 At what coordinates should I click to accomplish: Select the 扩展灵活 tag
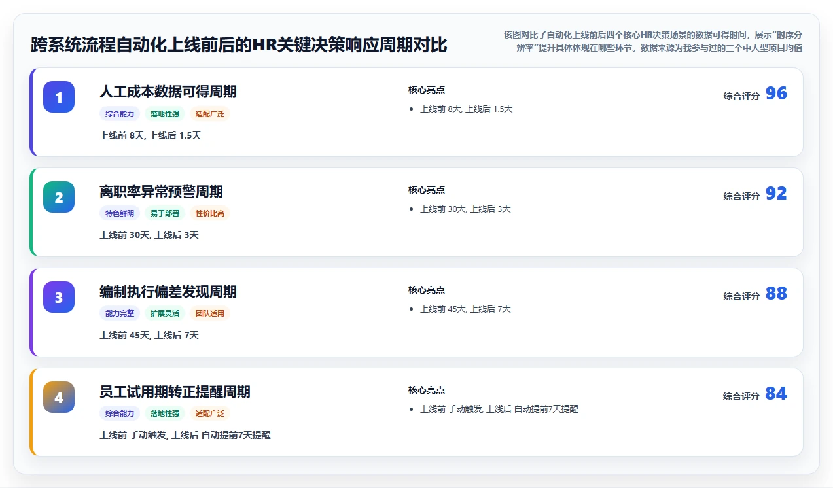(x=165, y=313)
